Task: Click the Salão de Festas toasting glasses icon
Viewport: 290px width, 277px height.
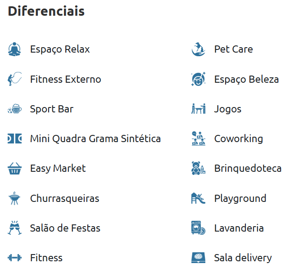Action: click(14, 228)
